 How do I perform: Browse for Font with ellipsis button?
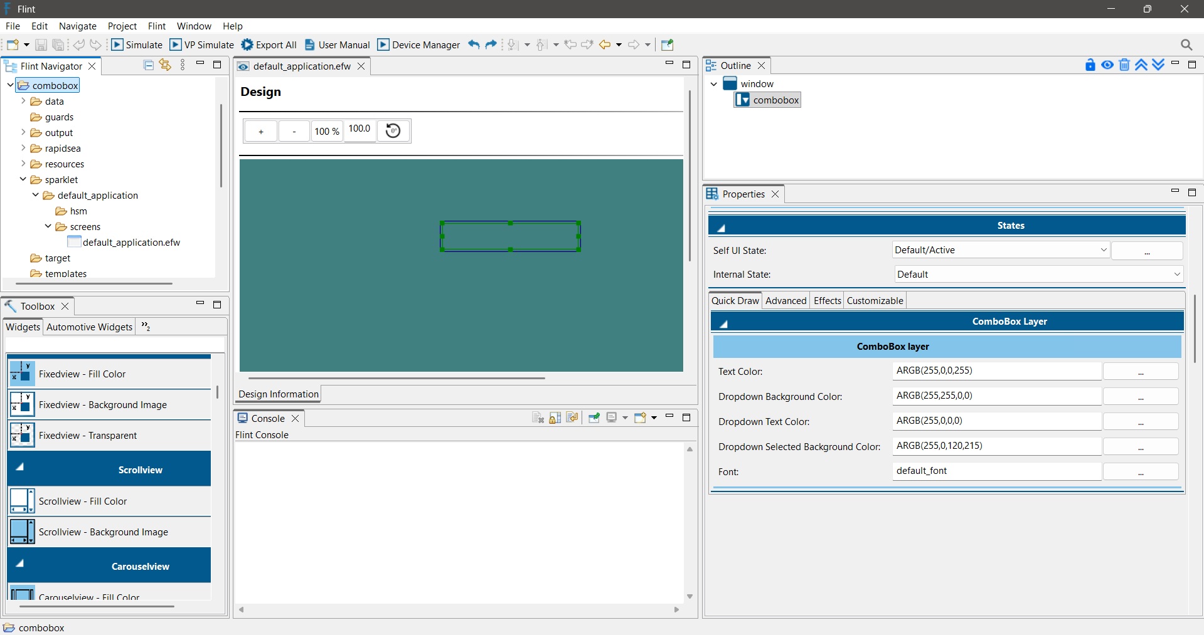[1141, 471]
